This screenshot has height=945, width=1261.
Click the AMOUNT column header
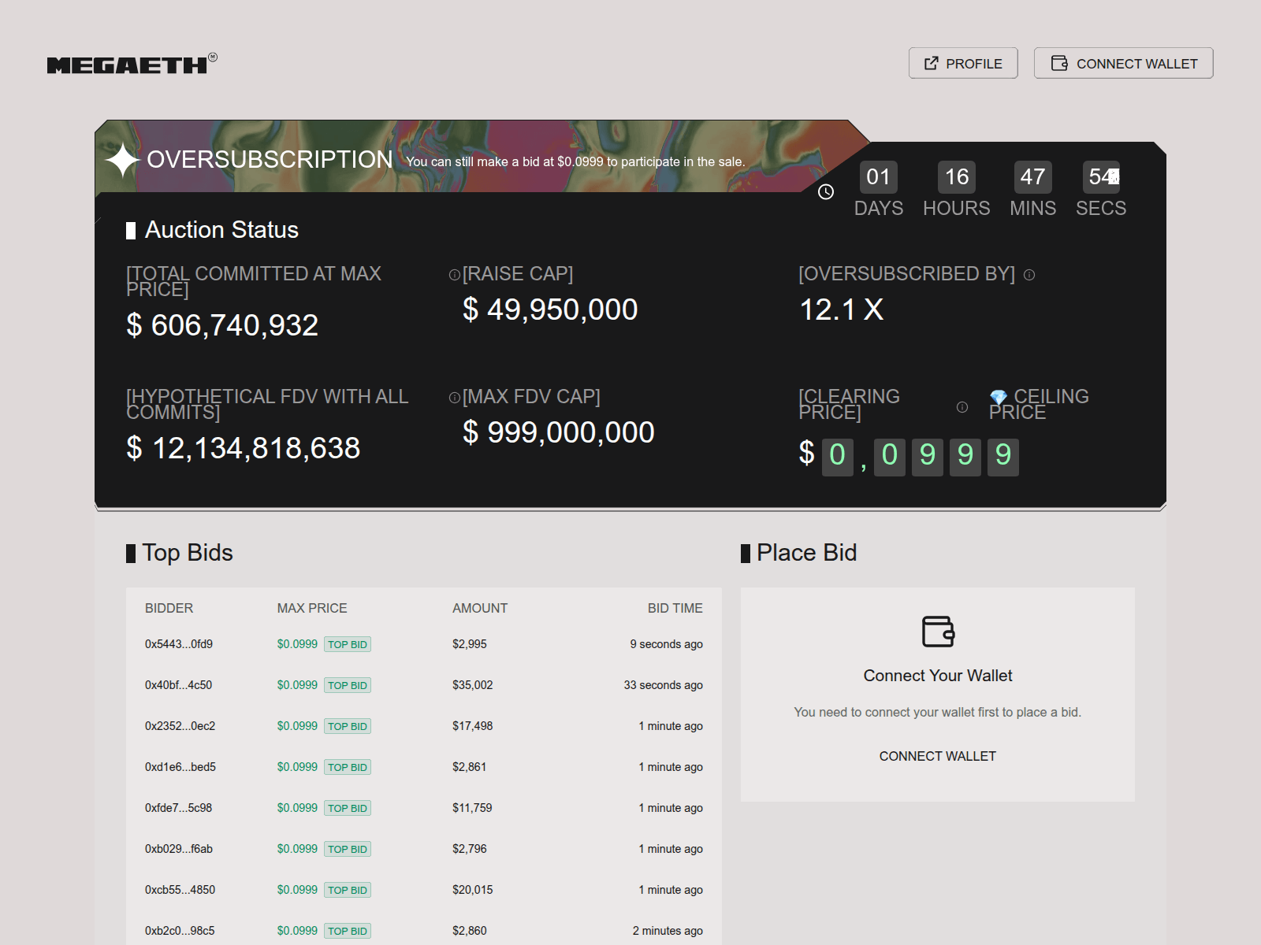pyautogui.click(x=480, y=608)
